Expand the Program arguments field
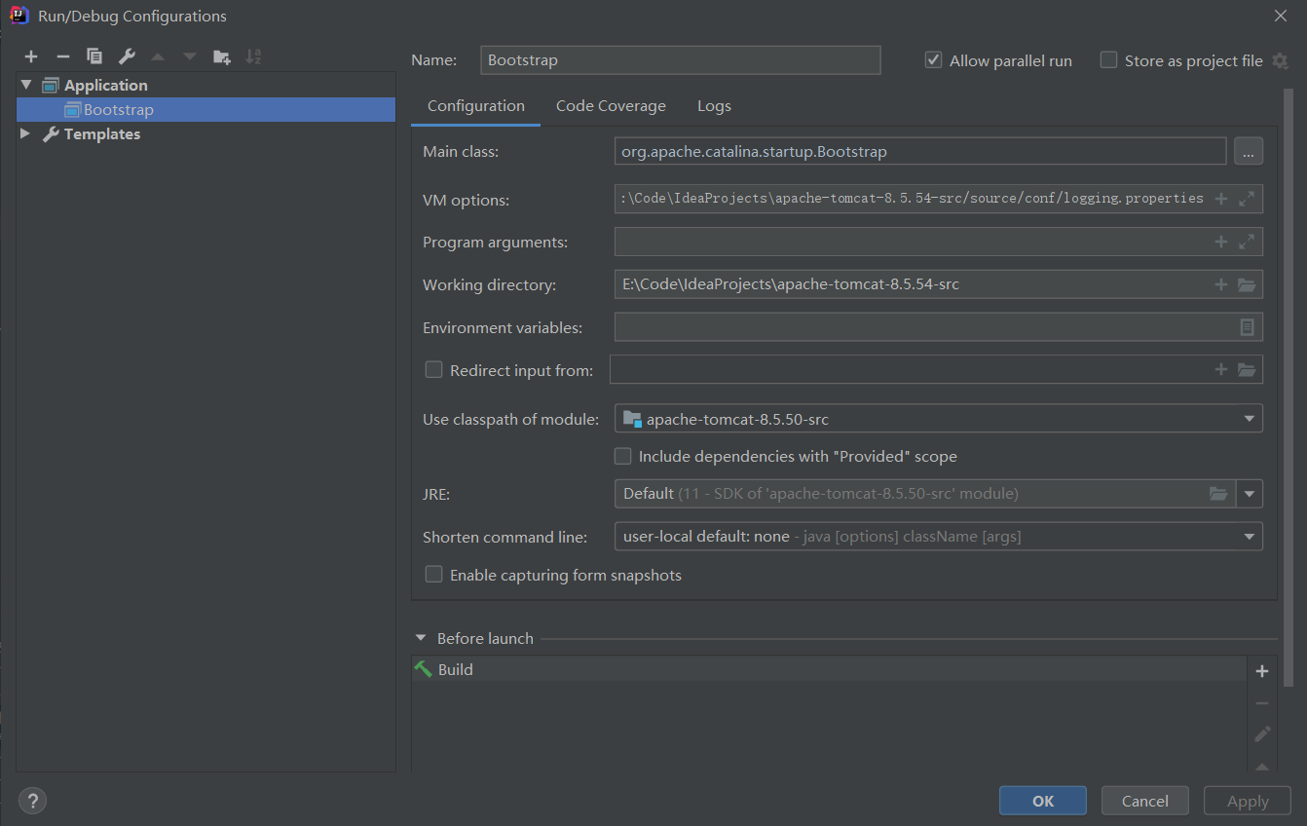1307x826 pixels. (1247, 242)
